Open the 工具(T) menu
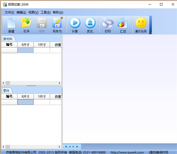177x154 pixels. 45,12
